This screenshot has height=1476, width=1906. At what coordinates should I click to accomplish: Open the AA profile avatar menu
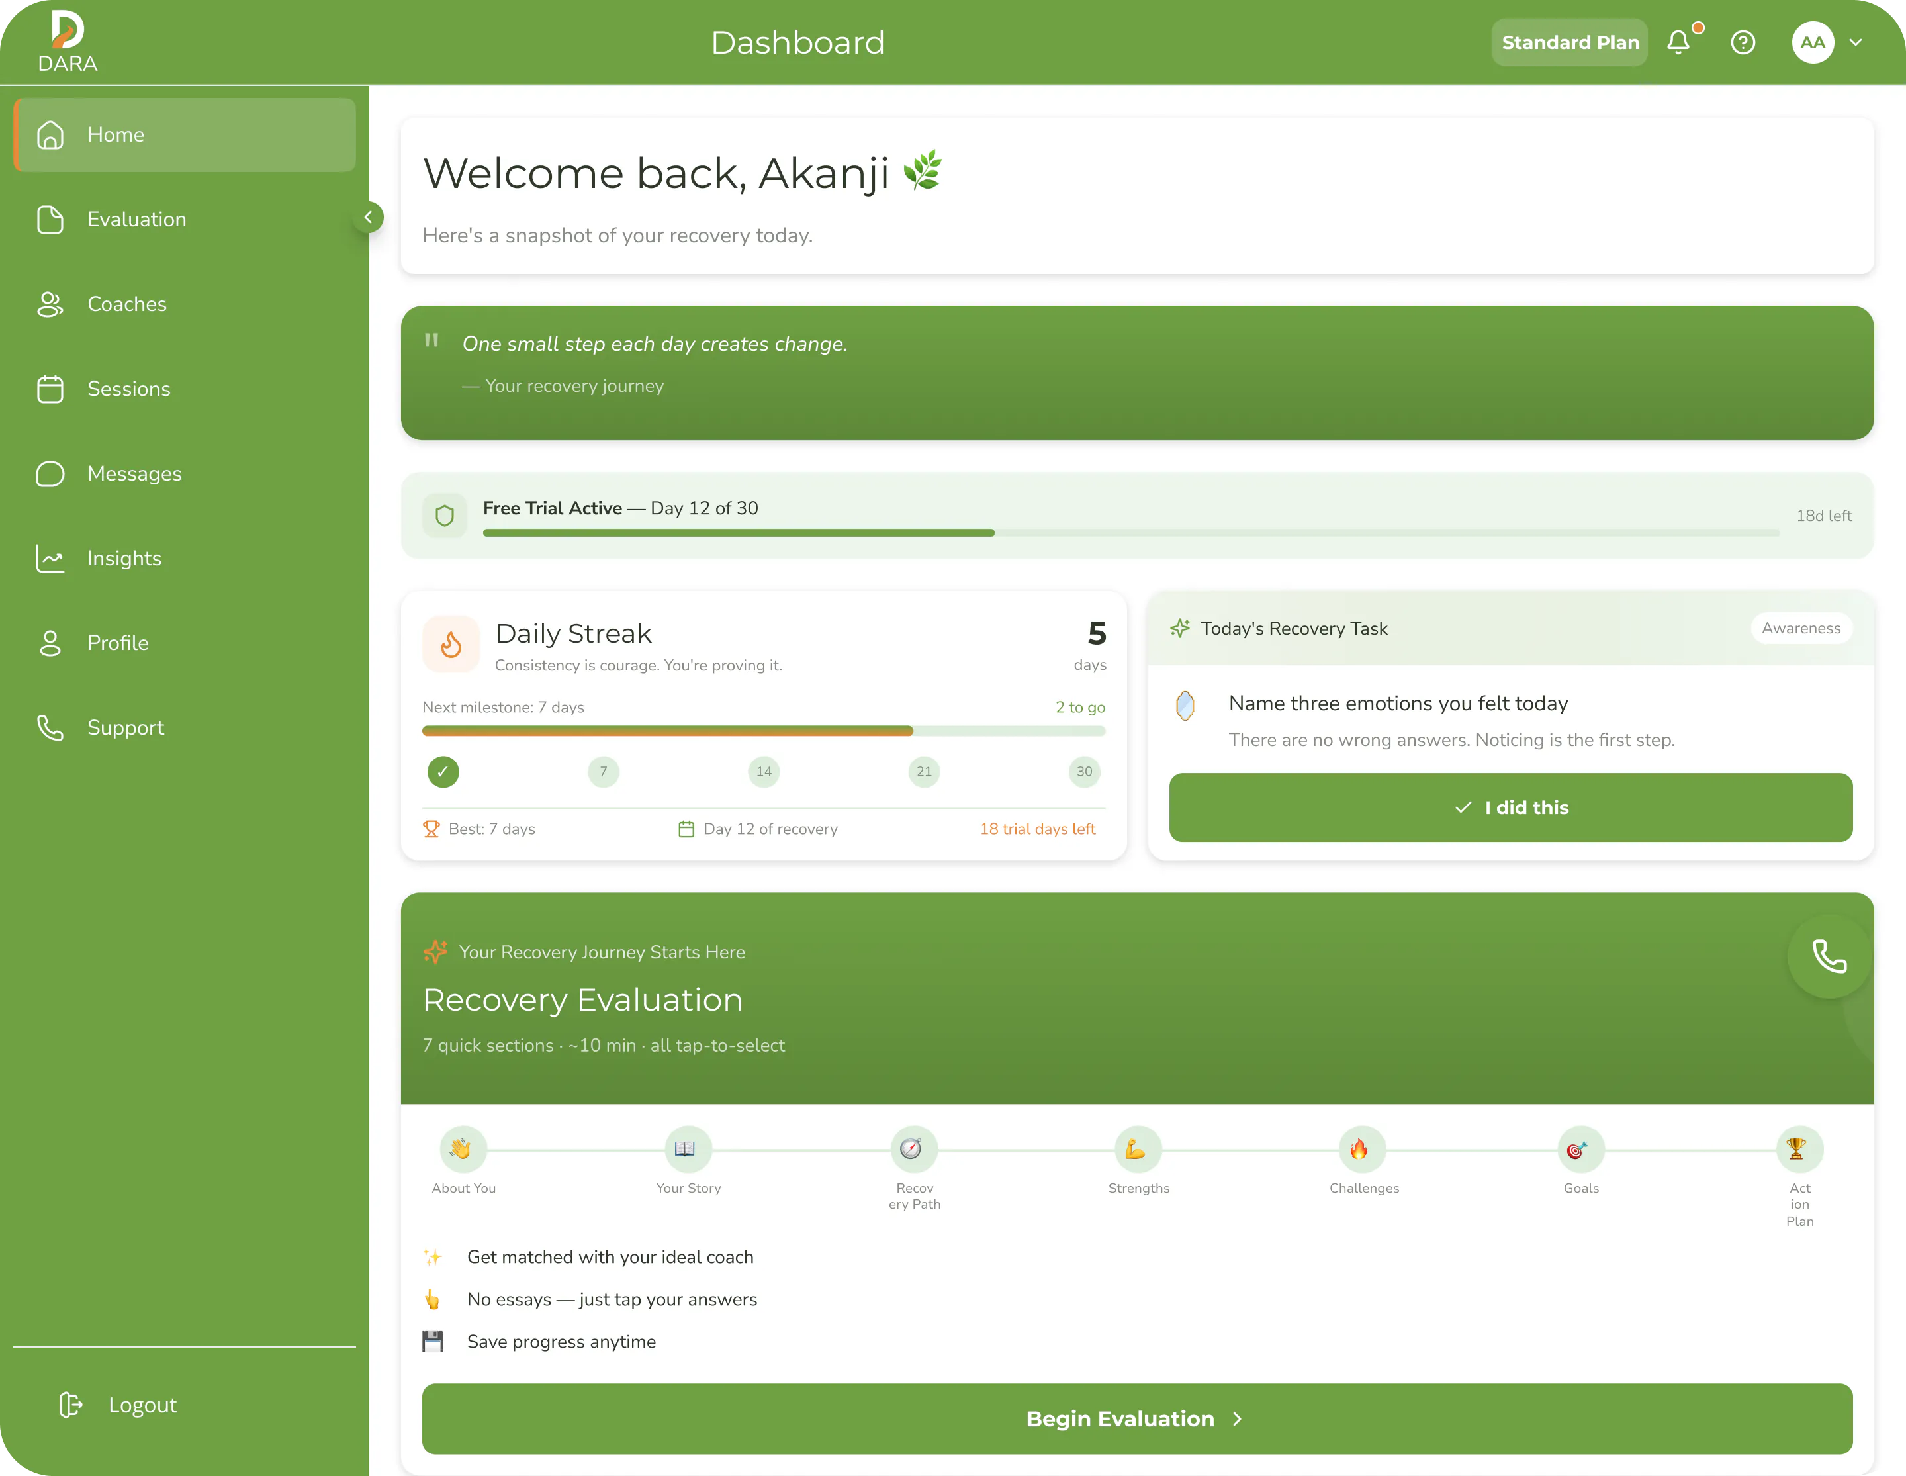[x=1813, y=43]
